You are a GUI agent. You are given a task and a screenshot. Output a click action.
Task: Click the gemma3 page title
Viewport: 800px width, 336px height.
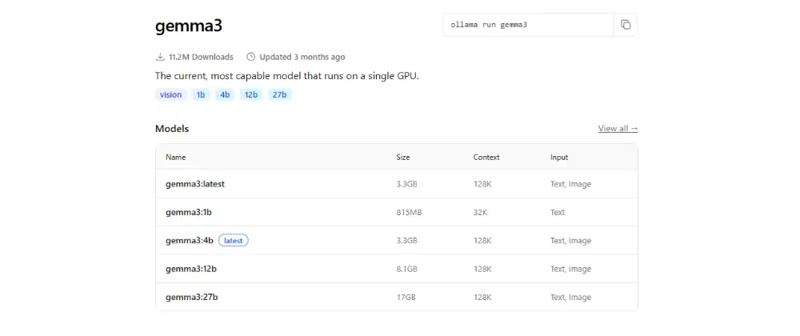pyautogui.click(x=189, y=26)
